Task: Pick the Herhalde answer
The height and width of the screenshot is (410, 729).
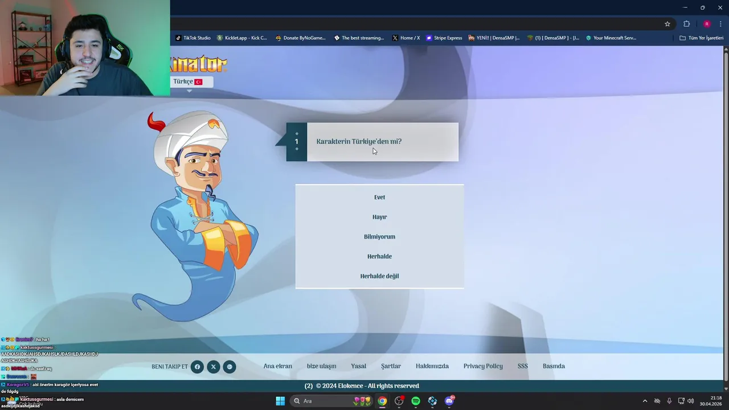Action: click(x=379, y=256)
